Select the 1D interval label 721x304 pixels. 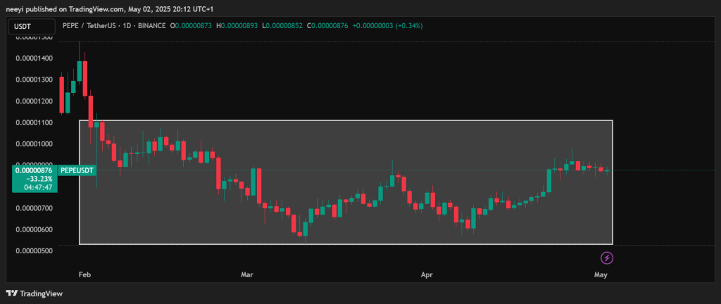point(150,26)
